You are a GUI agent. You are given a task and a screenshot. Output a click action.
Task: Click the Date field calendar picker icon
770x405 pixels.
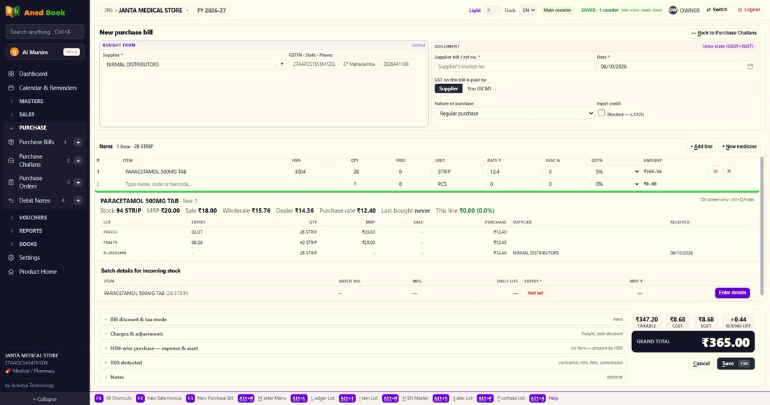click(x=750, y=67)
